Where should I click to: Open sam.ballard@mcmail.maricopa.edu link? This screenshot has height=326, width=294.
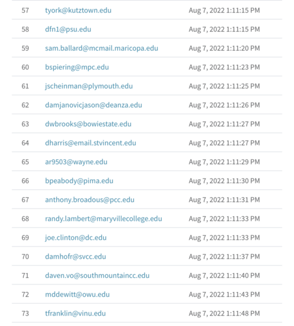pos(101,48)
